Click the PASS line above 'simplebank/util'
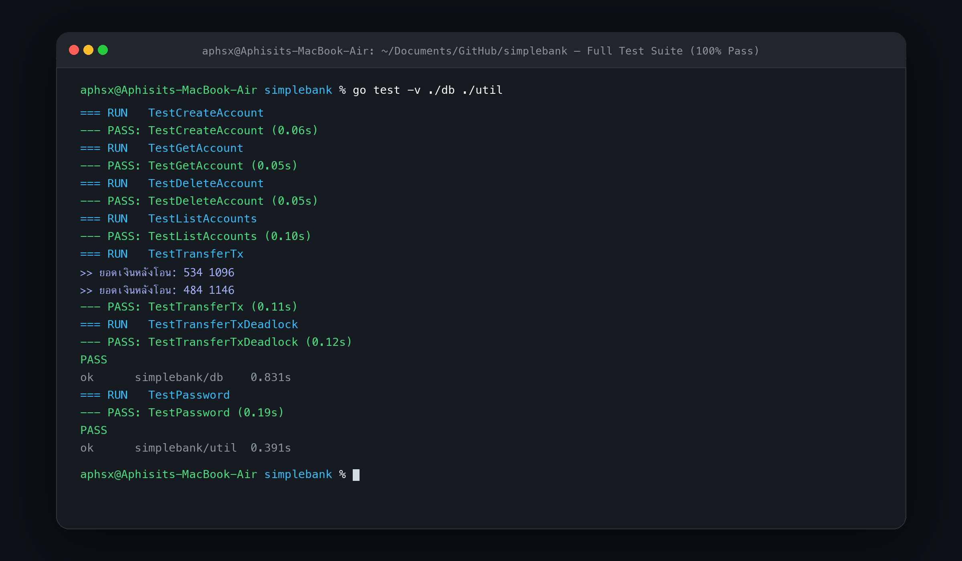Viewport: 962px width, 561px height. (x=94, y=430)
